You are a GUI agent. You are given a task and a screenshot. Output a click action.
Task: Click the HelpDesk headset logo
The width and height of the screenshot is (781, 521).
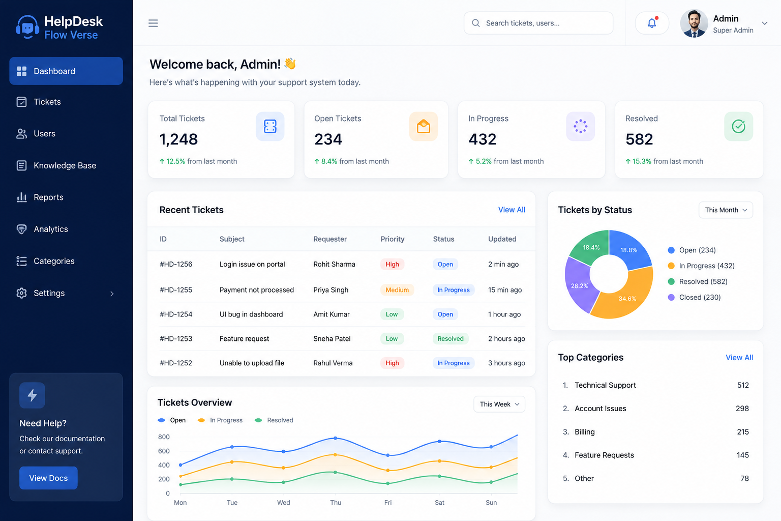coord(27,27)
